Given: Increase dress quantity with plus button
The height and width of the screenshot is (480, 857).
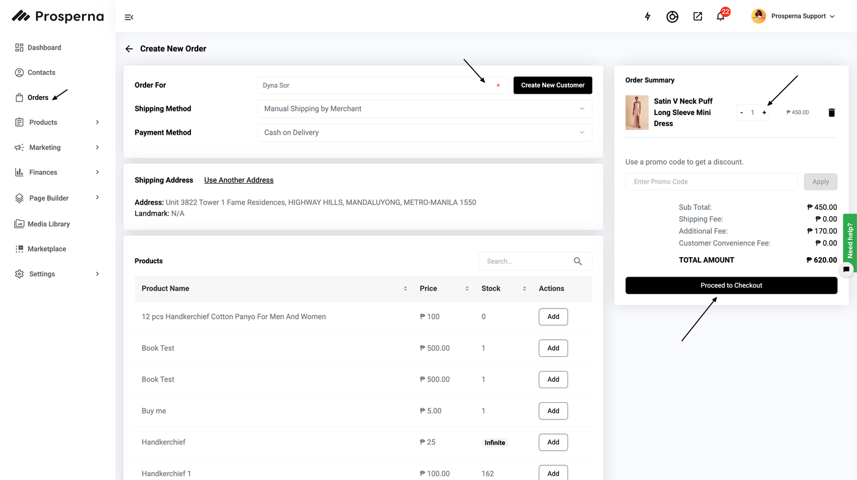Looking at the screenshot, I should tap(764, 113).
